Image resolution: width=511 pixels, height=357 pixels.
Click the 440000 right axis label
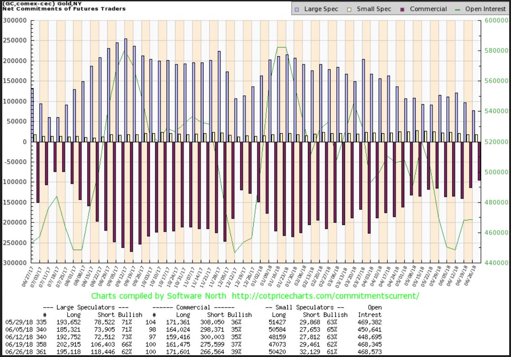(496, 263)
